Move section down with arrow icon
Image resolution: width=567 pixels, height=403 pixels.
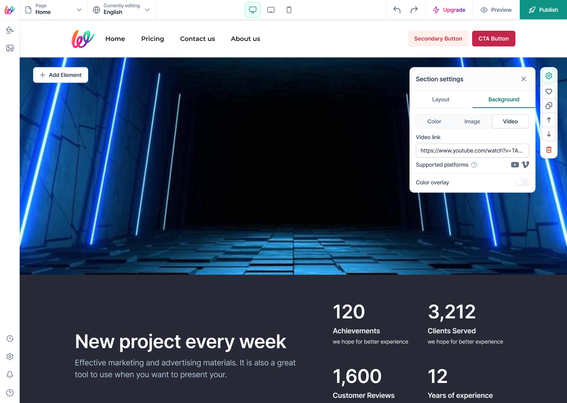click(549, 134)
